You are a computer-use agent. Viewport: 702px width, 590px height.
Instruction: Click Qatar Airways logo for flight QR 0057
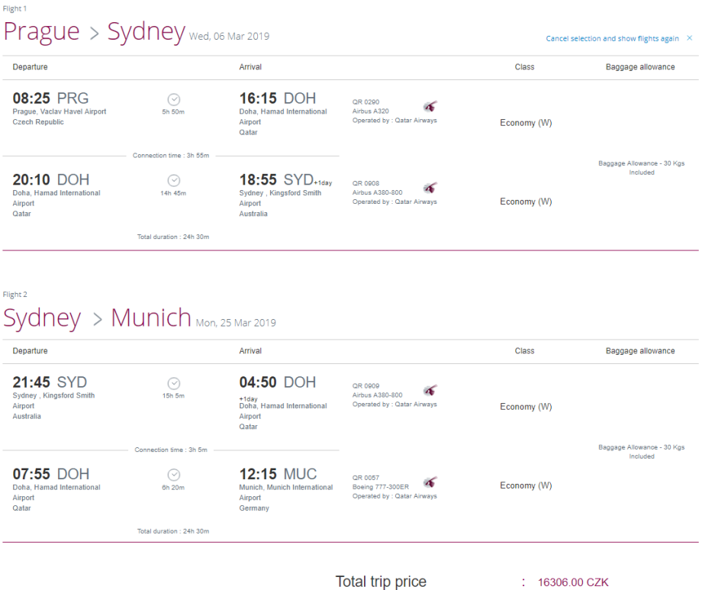(430, 482)
